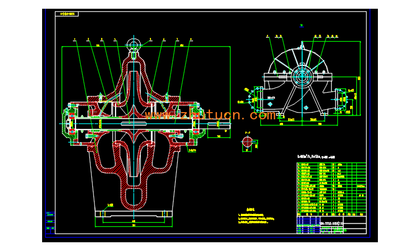Click the drawing number box at top-left corner
The height and width of the screenshot is (251, 420).
click(66, 14)
